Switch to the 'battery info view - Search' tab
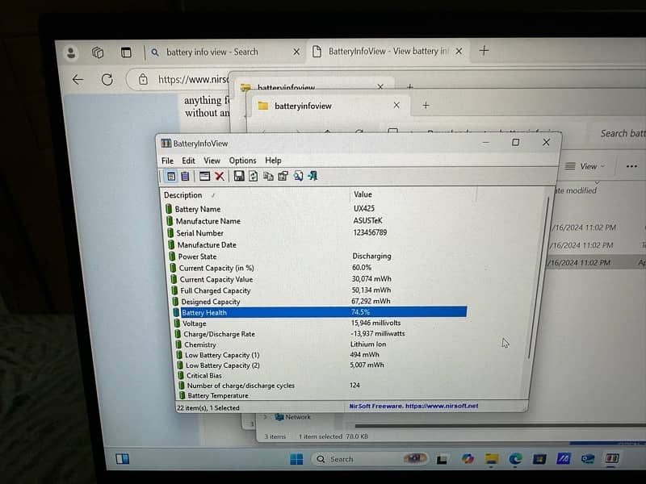The height and width of the screenshot is (484, 646). coord(212,52)
